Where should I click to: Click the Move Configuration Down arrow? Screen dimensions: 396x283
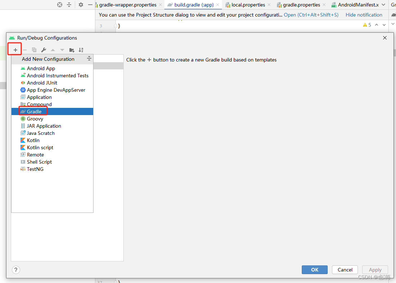(x=62, y=50)
